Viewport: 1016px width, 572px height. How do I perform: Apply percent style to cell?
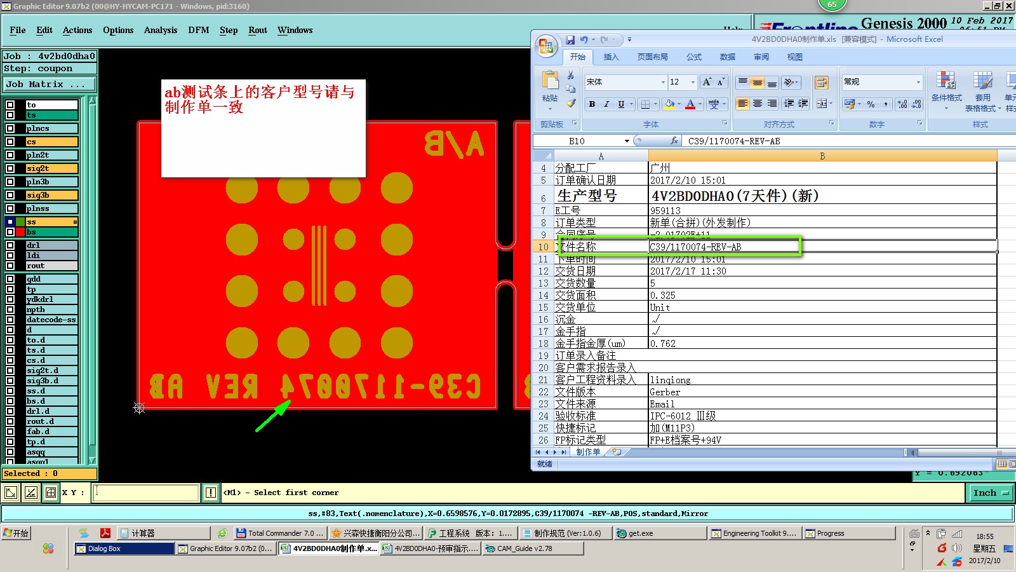point(871,104)
